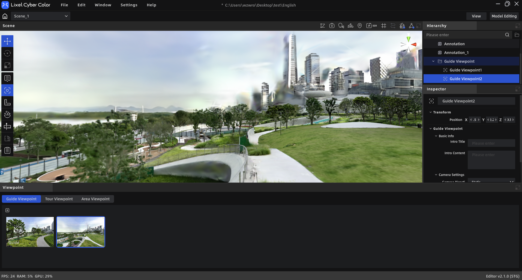The image size is (522, 280).
Task: Click the point cloud clusters icon
Action: [x=350, y=26]
